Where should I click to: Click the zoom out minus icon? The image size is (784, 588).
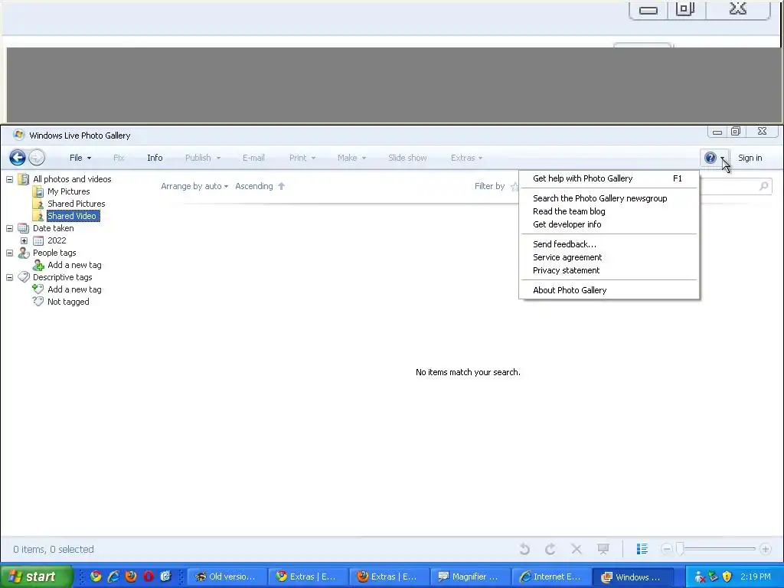pos(667,550)
